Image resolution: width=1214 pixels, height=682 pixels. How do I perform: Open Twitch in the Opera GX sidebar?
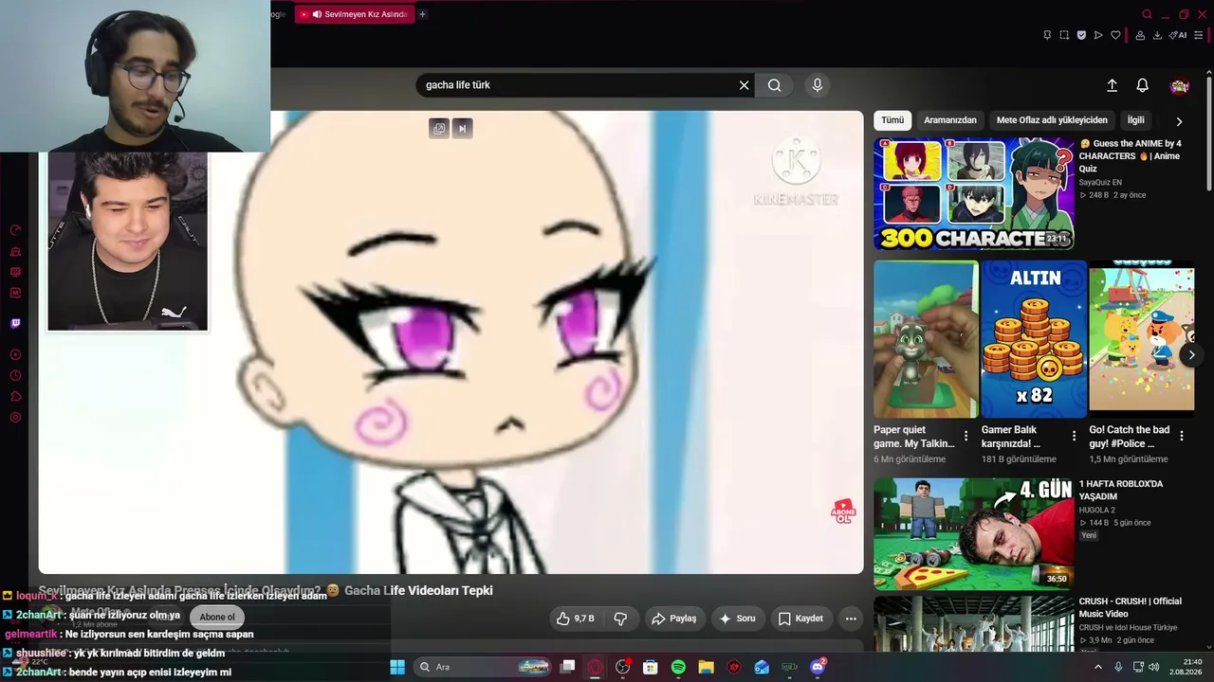point(15,323)
